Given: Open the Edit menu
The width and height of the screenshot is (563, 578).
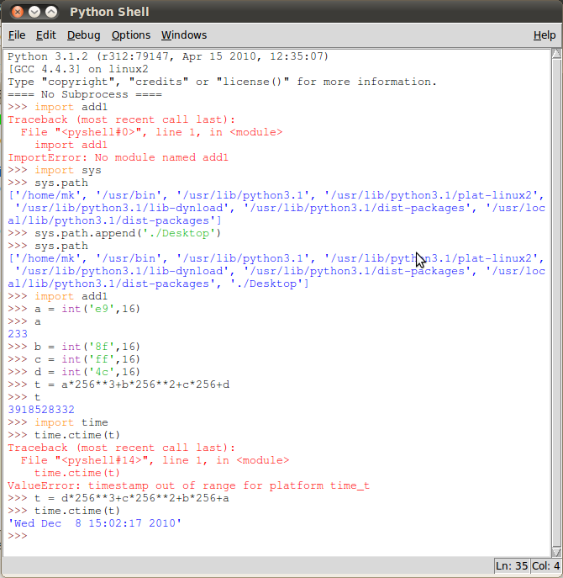Looking at the screenshot, I should pyautogui.click(x=46, y=35).
